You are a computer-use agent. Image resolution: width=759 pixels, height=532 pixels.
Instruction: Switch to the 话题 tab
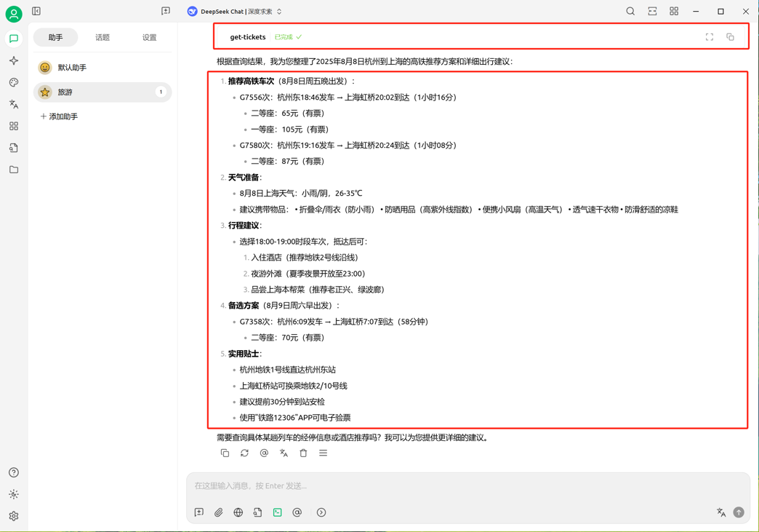(102, 37)
